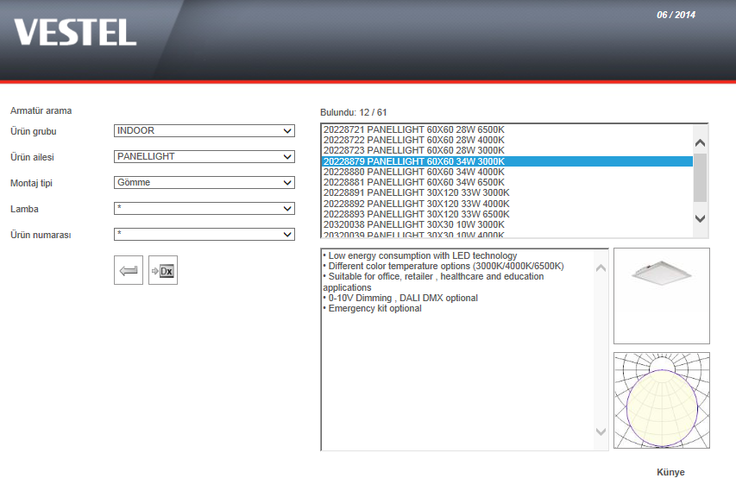Screen dimensions: 736x491
Task: Select 20228721 PANELLIGHT 60X60 28W 6500K
Action: pos(507,129)
